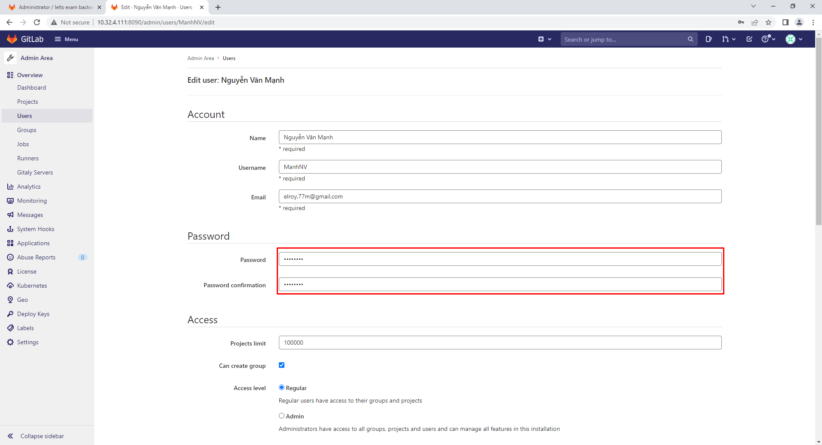The image size is (822, 445).
Task: Select the Admin access level radio
Action: pos(281,416)
